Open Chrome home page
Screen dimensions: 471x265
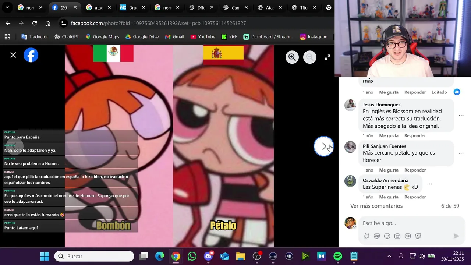(48, 23)
